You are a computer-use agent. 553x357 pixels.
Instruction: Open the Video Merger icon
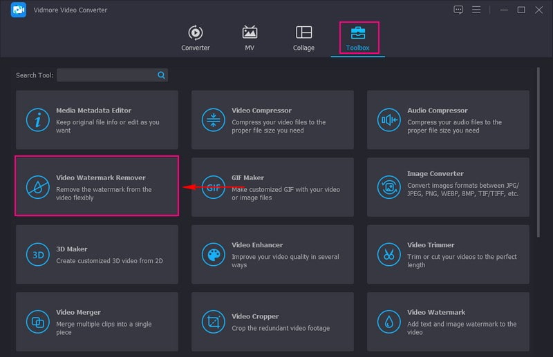pyautogui.click(x=37, y=321)
